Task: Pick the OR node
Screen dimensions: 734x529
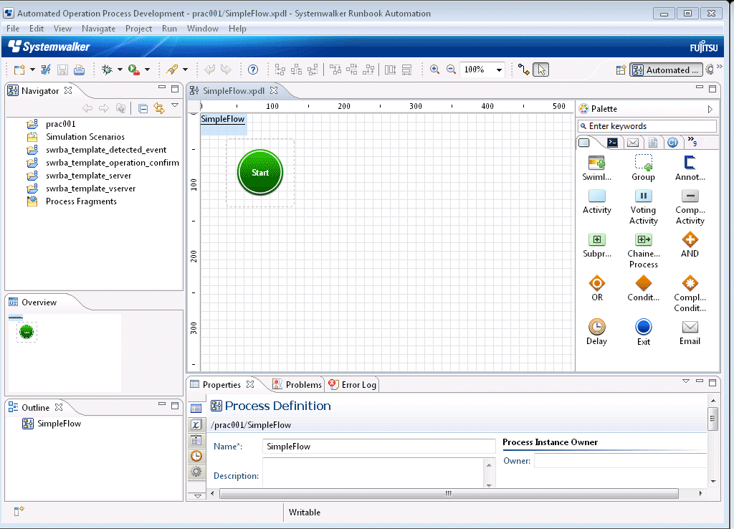Action: [x=597, y=289]
